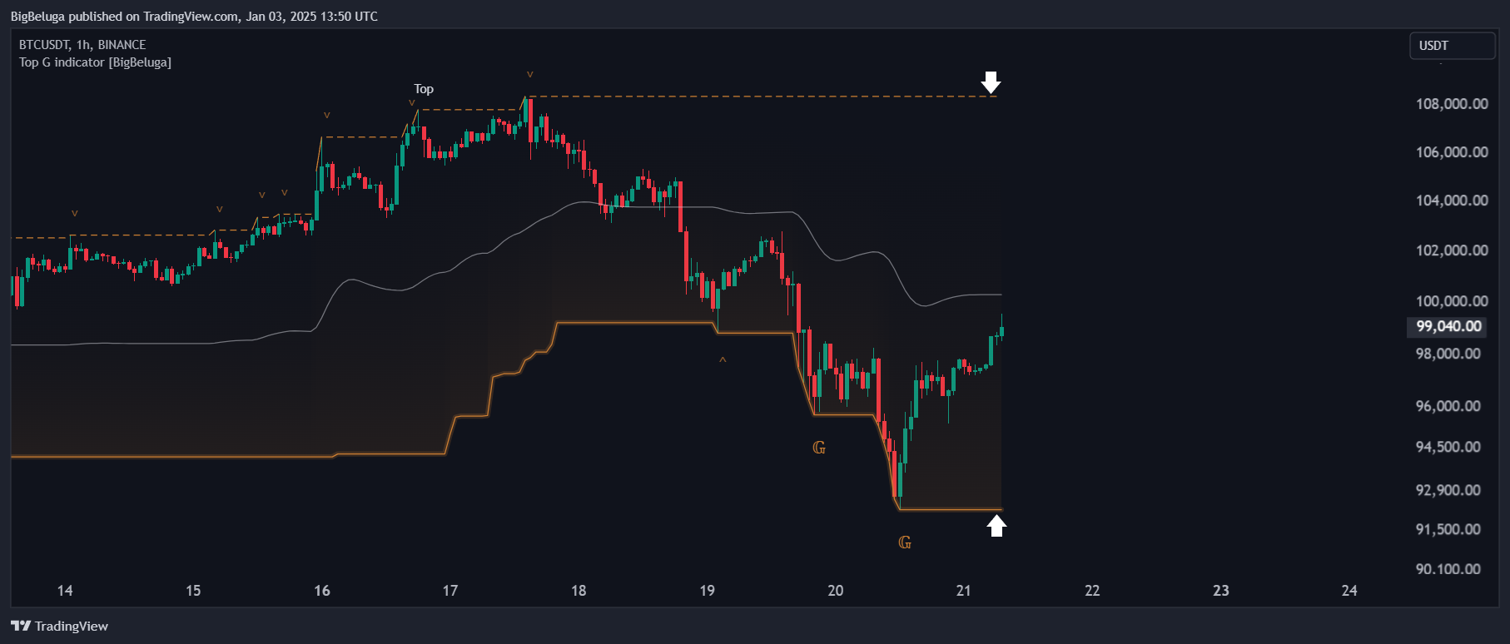Select the 'Top' label above the candles
The height and width of the screenshot is (644, 1510).
pos(424,89)
